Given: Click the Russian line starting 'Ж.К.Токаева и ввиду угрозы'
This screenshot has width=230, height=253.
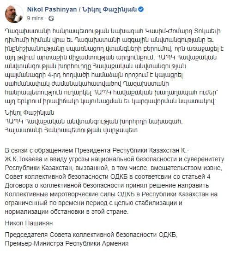Looking at the screenshot, I should tap(115, 159).
